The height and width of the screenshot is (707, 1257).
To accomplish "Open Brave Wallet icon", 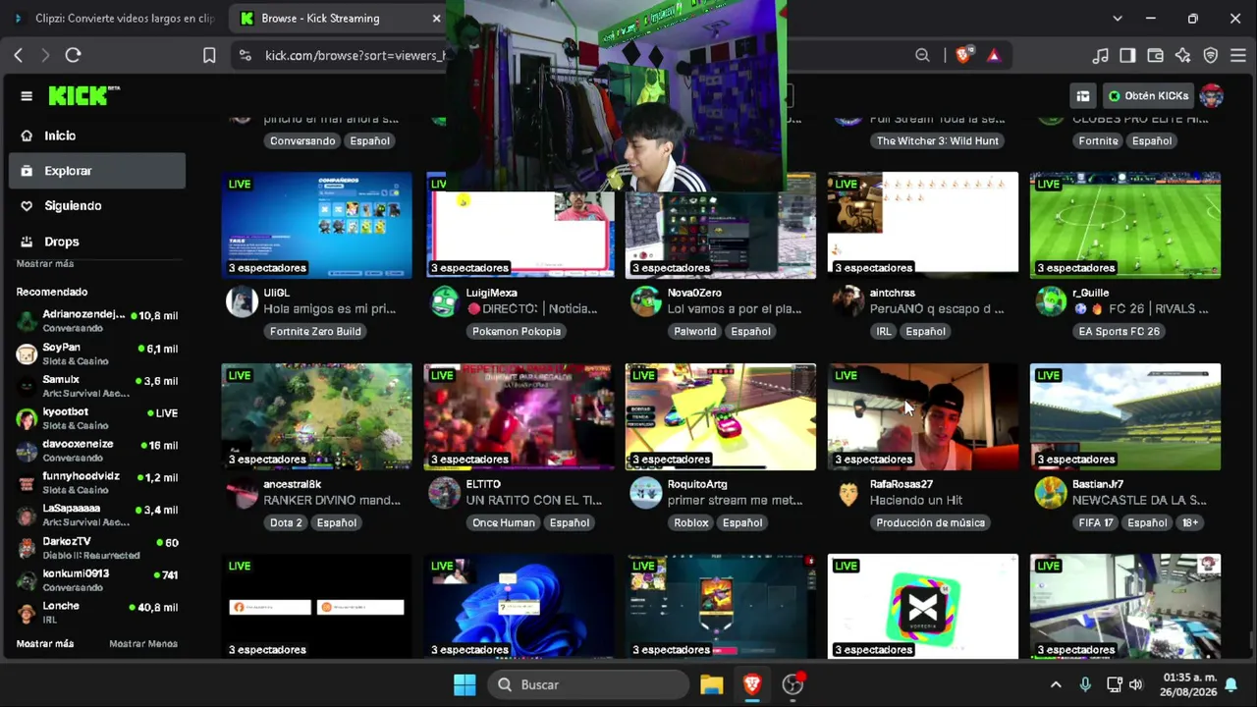I will click(x=1155, y=56).
